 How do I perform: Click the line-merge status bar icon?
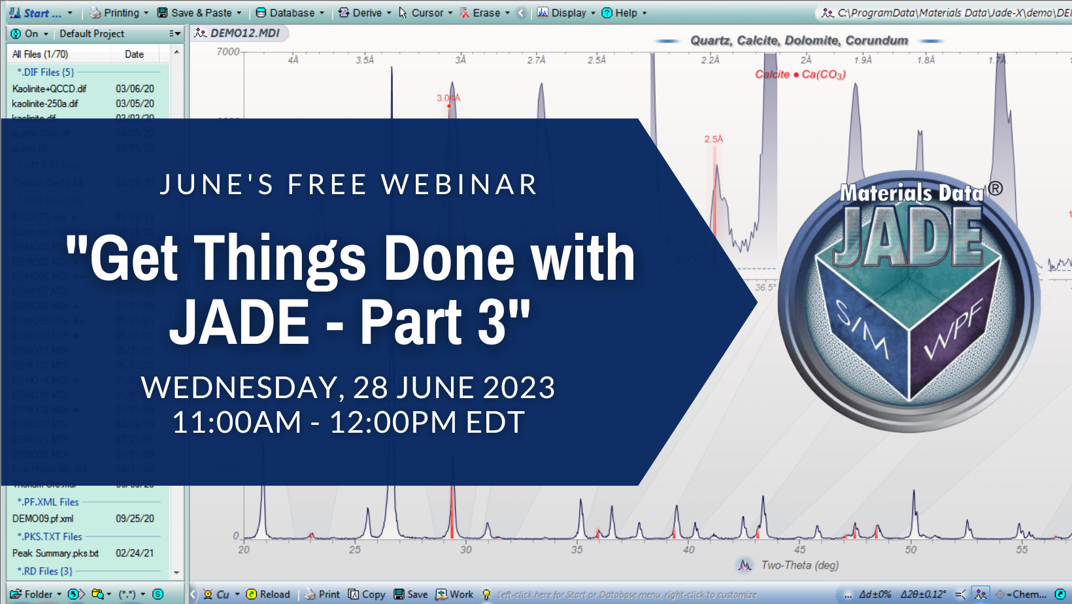(960, 594)
